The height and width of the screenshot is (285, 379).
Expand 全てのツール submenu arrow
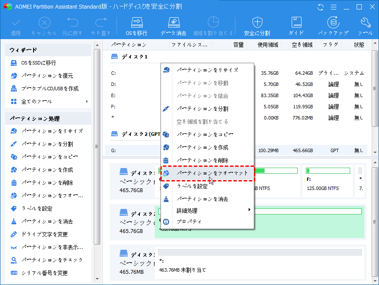pos(87,101)
